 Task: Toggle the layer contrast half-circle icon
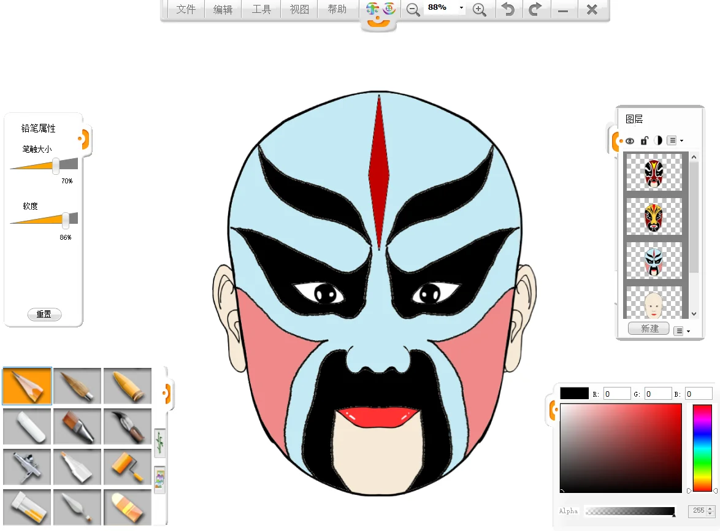click(657, 140)
